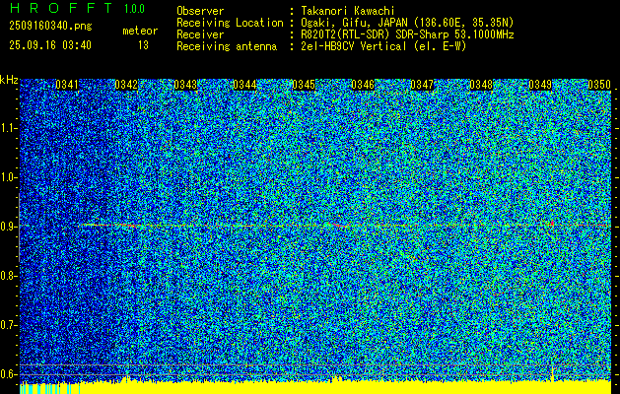Click the Receiving antenna label
620x394 pixels.
(227, 46)
